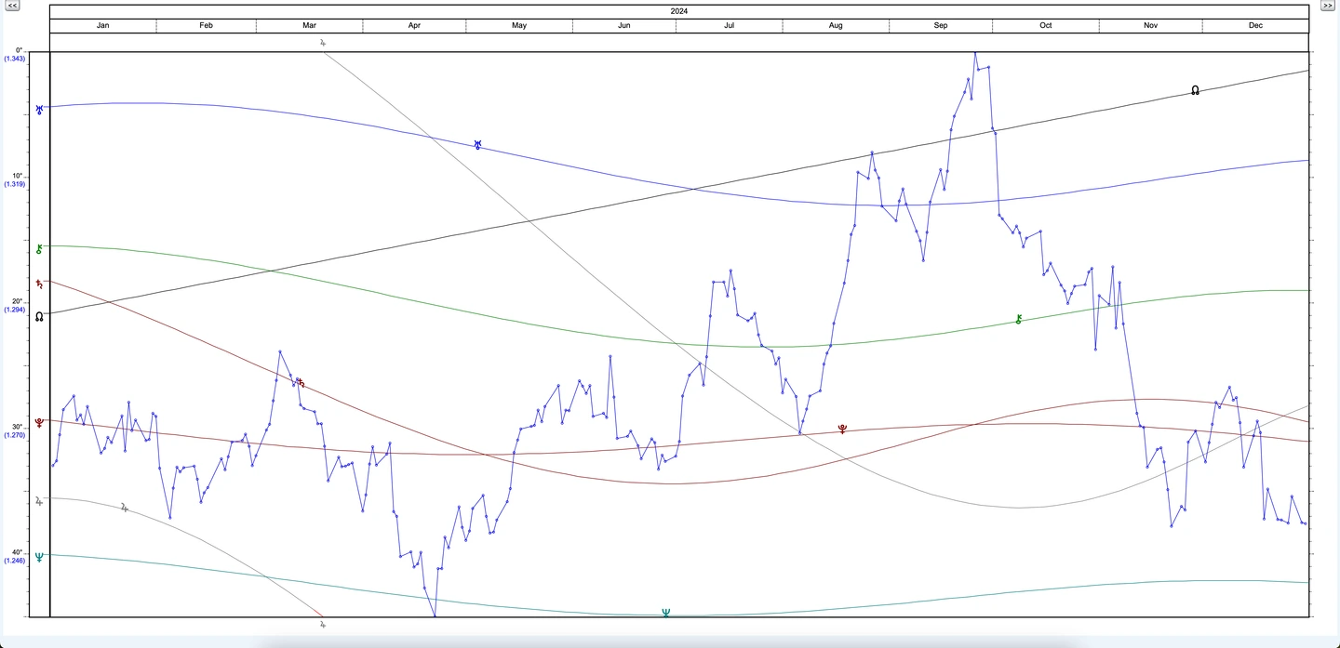Select the Jupiter glyph below the chart bottom

(323, 625)
